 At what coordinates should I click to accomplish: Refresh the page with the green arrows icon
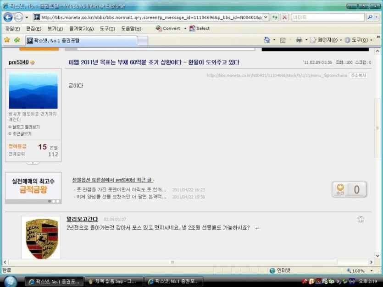(275, 17)
